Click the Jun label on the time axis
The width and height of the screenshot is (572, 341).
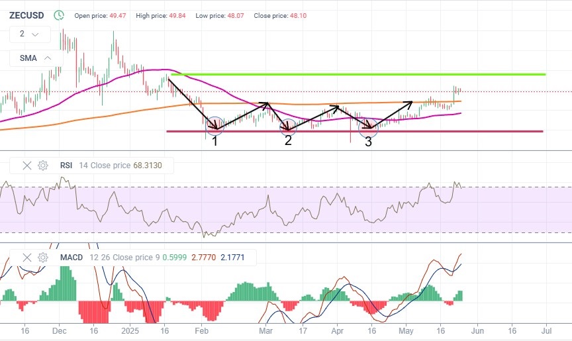pyautogui.click(x=477, y=331)
